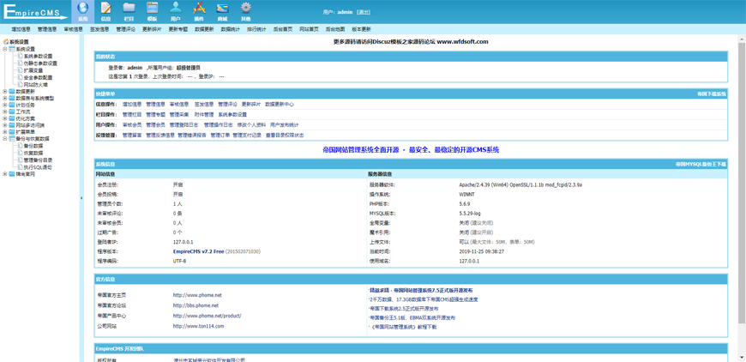Expand the 数据更新 tree folder

pos(5,91)
